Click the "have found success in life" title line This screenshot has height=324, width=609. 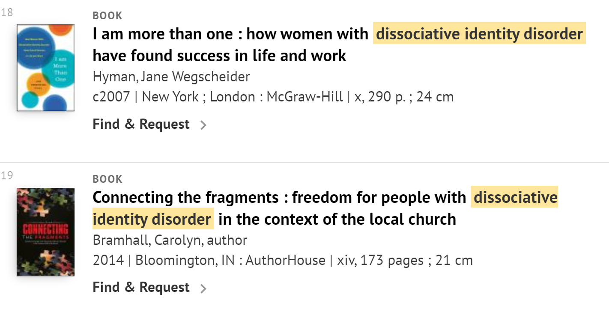click(219, 56)
